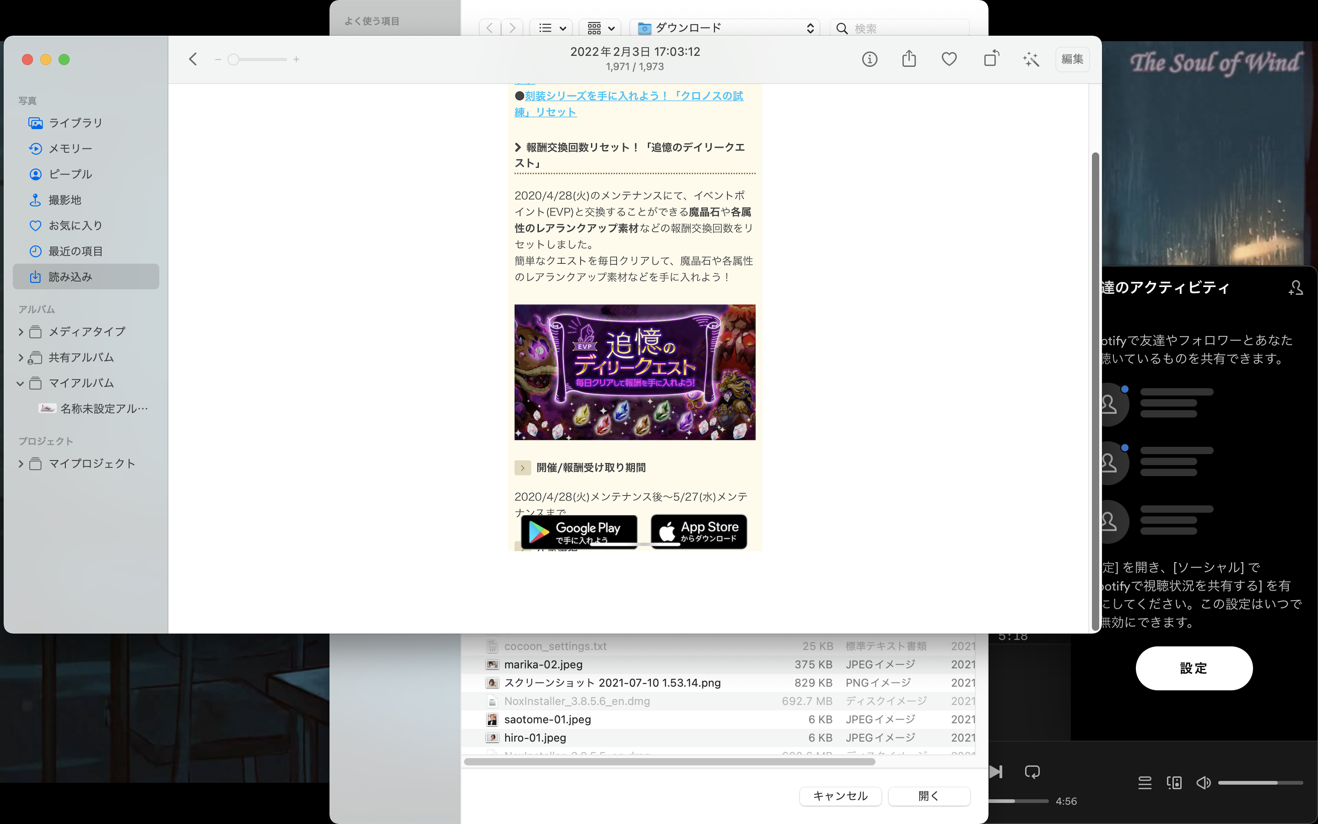Expand the 共有アルバム group
Screen dimensions: 1318x824
pos(21,358)
